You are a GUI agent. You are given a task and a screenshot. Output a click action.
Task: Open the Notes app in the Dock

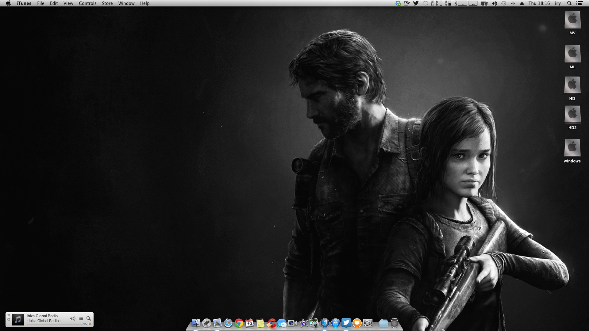(x=260, y=323)
